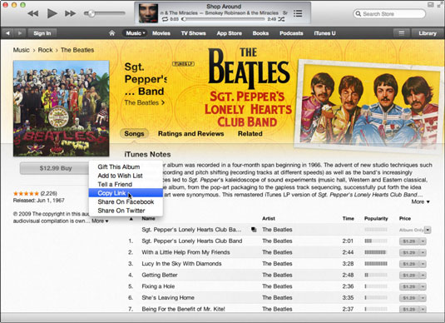The width and height of the screenshot is (445, 323).
Task: Choose Gift This Album from menu
Action: (126, 166)
